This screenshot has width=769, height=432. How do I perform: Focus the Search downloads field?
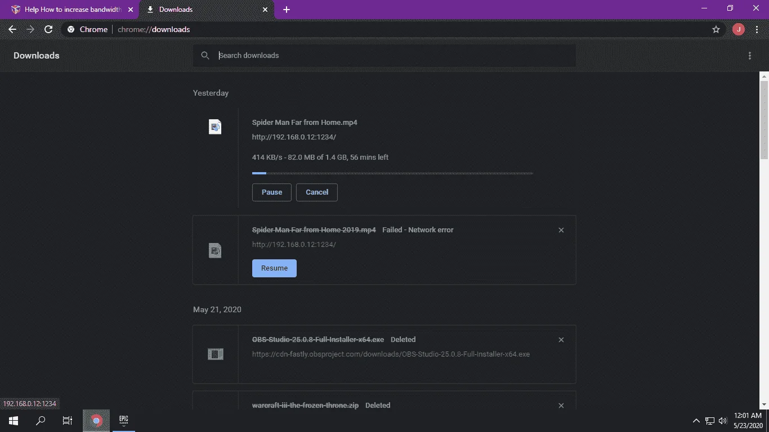click(x=384, y=56)
